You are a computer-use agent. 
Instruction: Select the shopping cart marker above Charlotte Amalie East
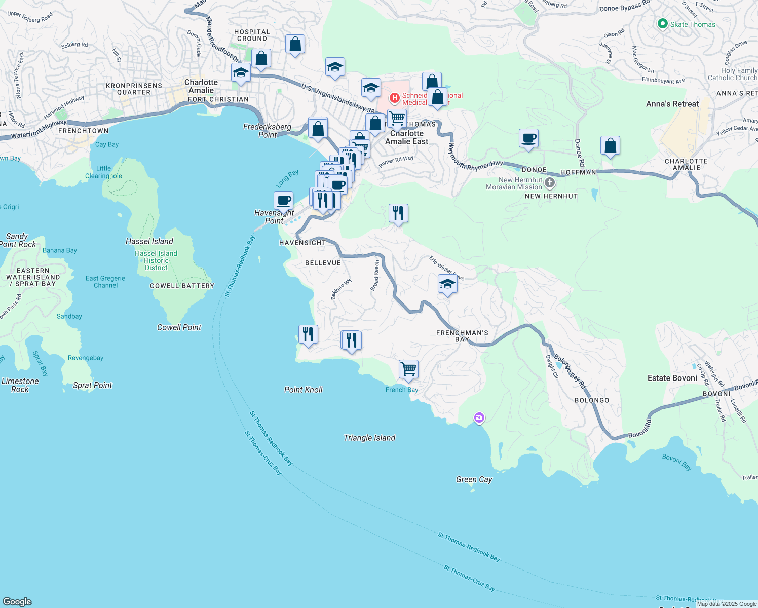tap(397, 119)
